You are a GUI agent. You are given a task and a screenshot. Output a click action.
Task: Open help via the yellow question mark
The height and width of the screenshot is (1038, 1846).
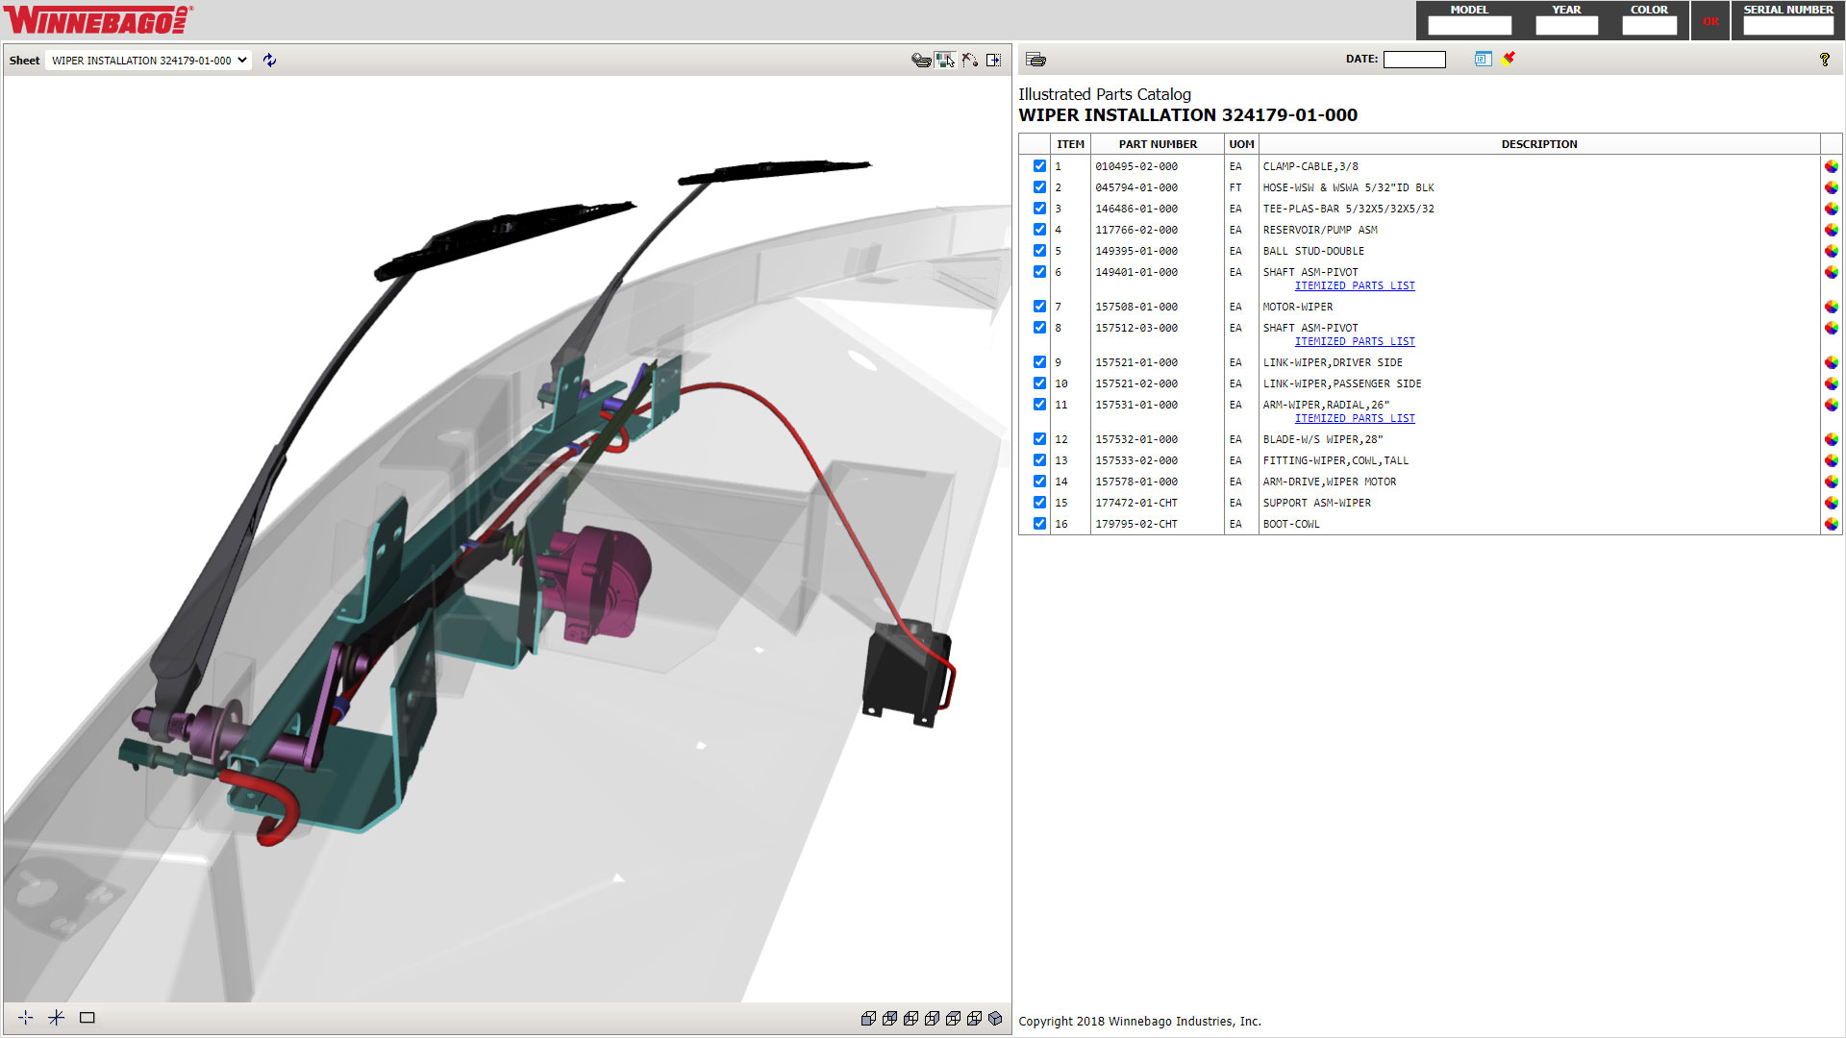[1825, 60]
